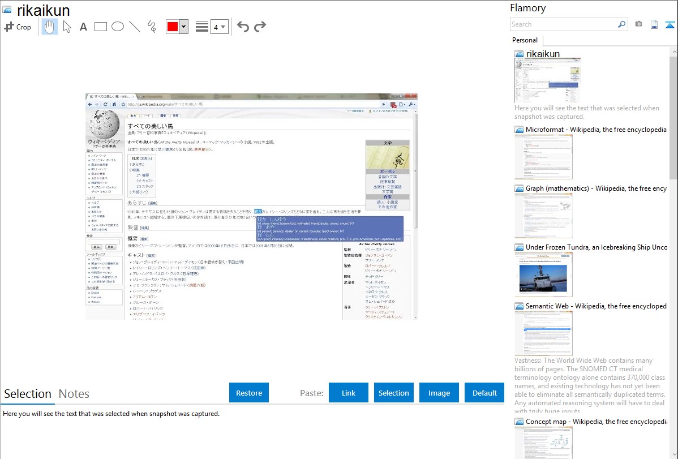This screenshot has height=459, width=678.
Task: Click the Restore button
Action: [x=249, y=393]
